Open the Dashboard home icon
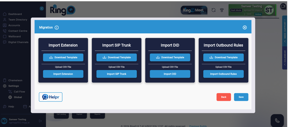The height and width of the screenshot is (127, 288). tap(5, 14)
